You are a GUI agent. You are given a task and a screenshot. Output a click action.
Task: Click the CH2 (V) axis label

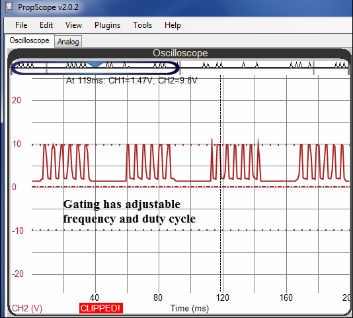27,308
